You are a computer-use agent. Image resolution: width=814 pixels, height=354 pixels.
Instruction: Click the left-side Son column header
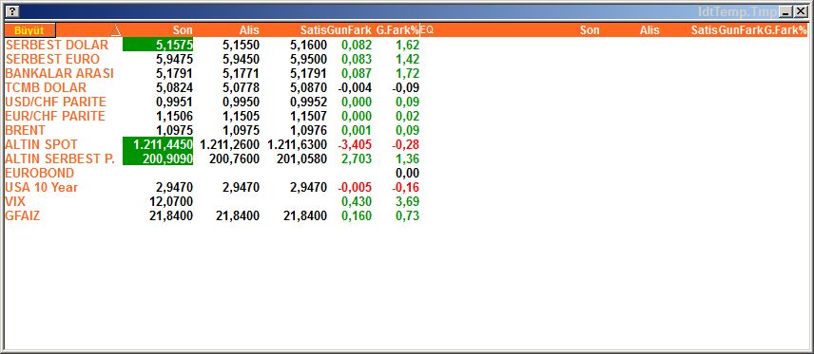pyautogui.click(x=183, y=30)
